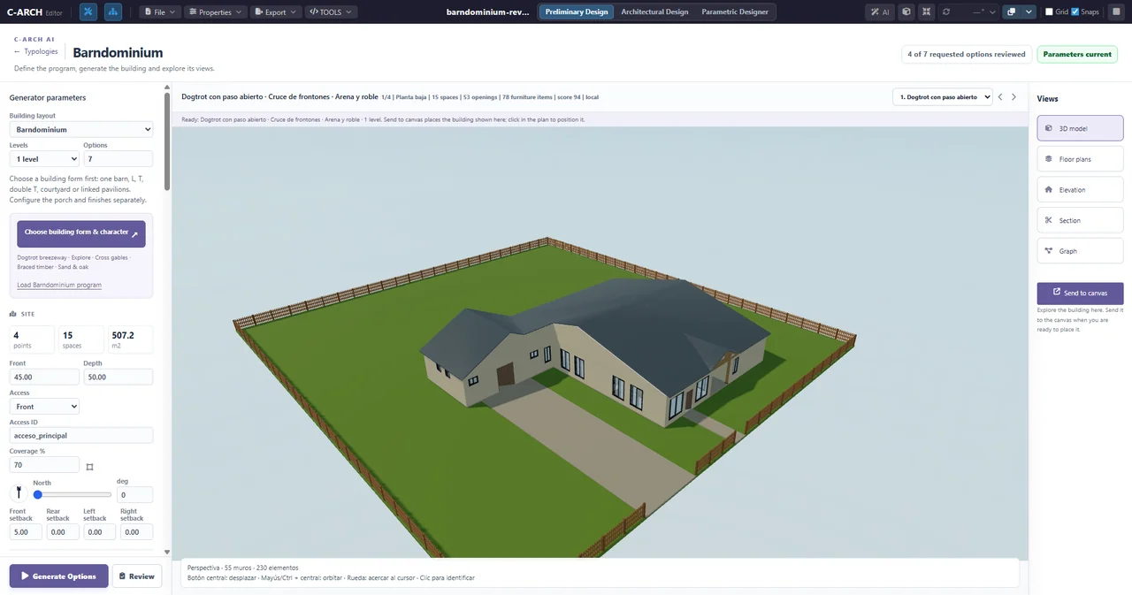The width and height of the screenshot is (1132, 595).
Task: Click the North deg field
Action: click(134, 495)
